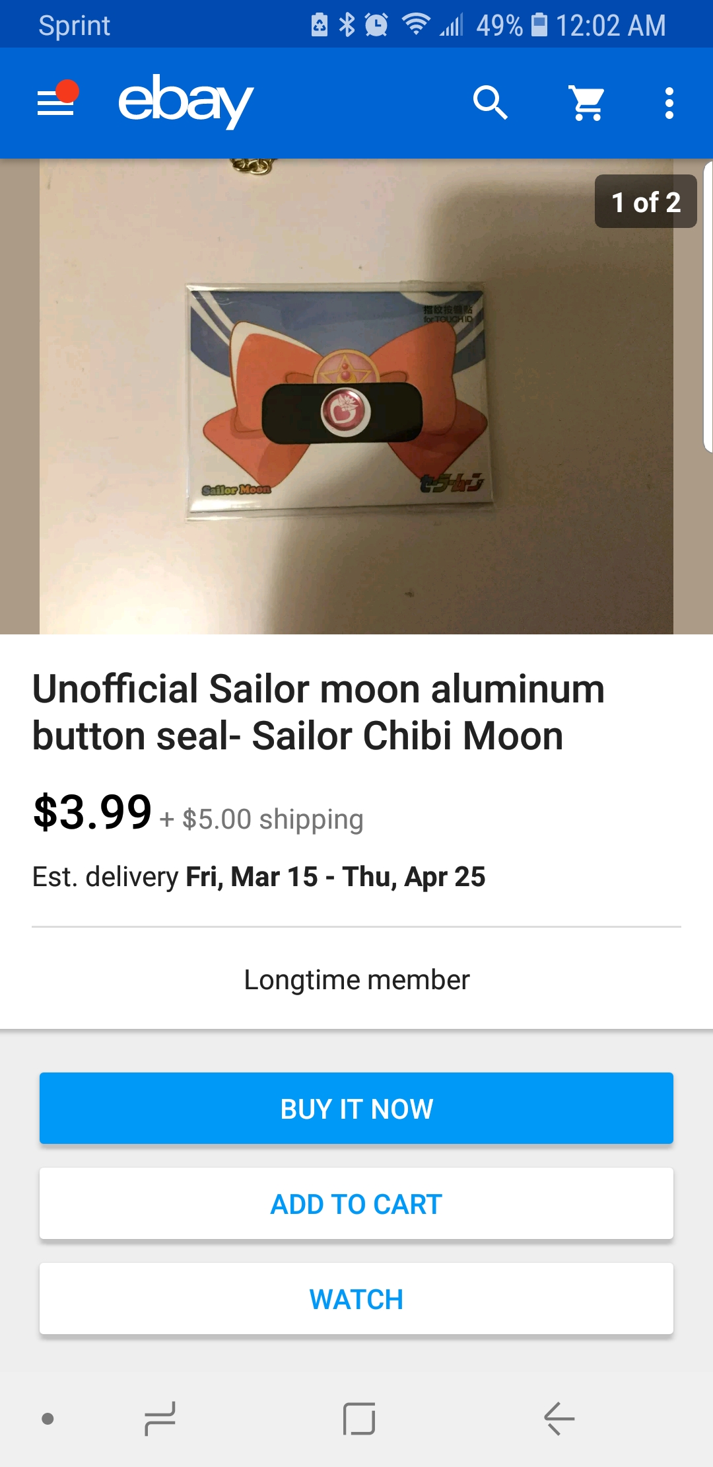Tap the Android back navigation arrow

tap(559, 1418)
